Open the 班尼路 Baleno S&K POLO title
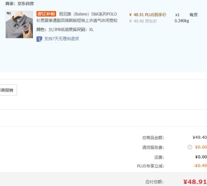The width and height of the screenshot is (207, 186). click(88, 14)
